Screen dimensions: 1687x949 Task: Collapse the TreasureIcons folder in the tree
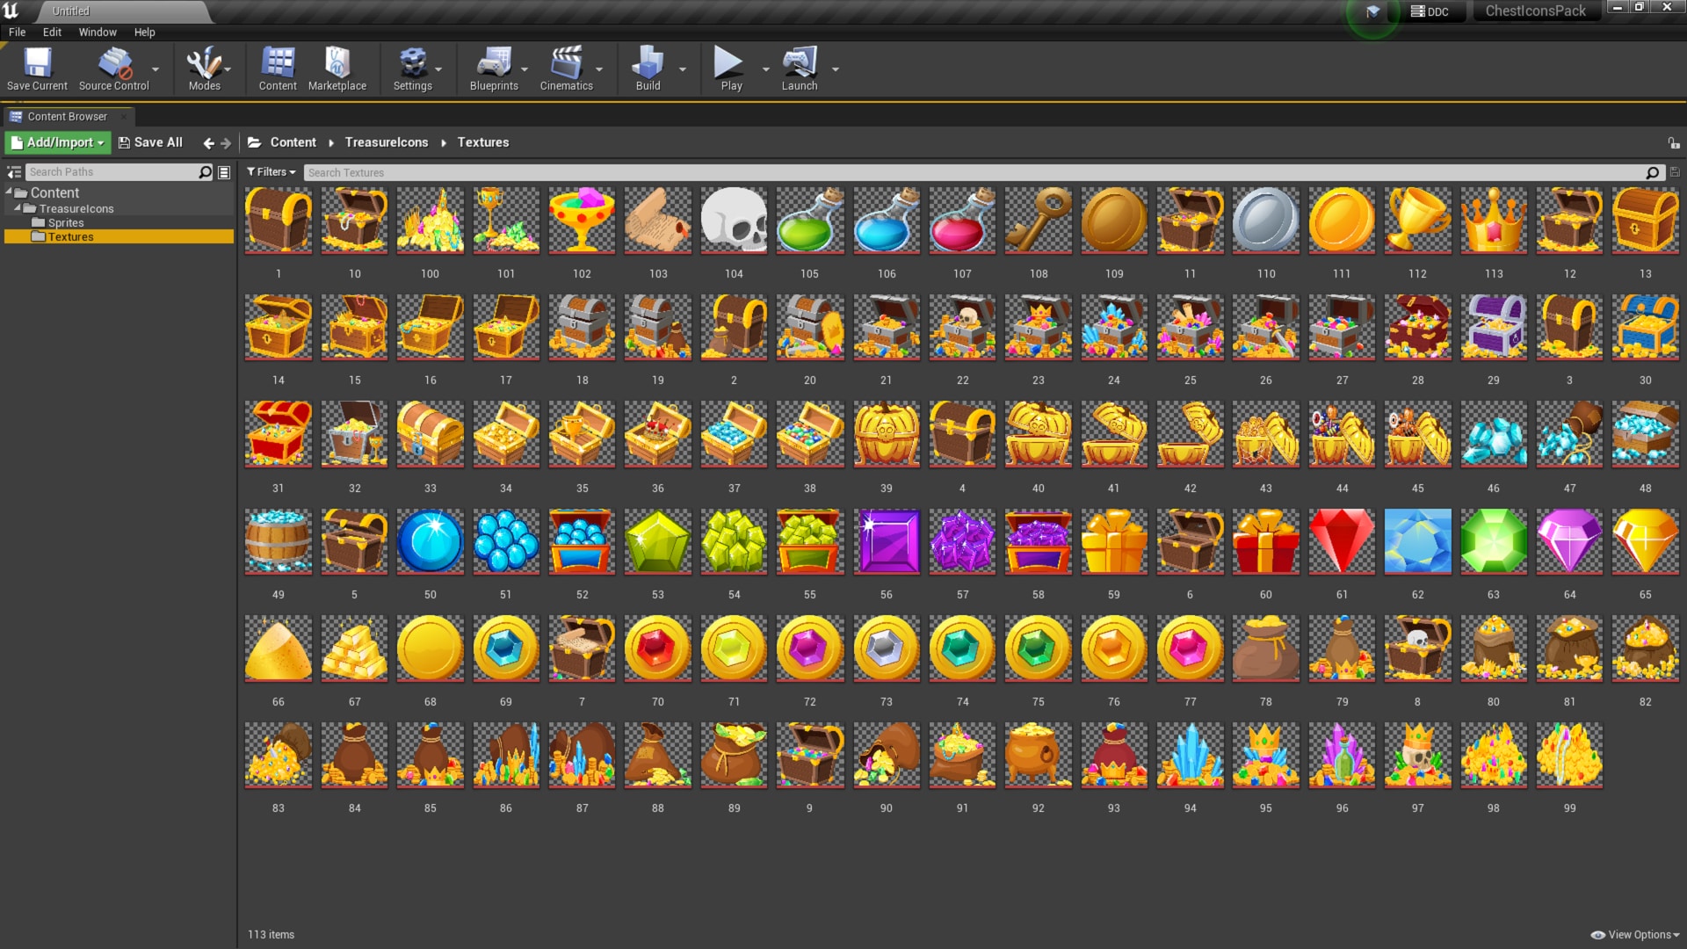click(x=16, y=208)
